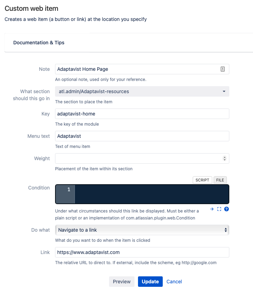Screen dimensions: 253x291
Task: Click inside the Condition code editor
Action: tap(152, 194)
